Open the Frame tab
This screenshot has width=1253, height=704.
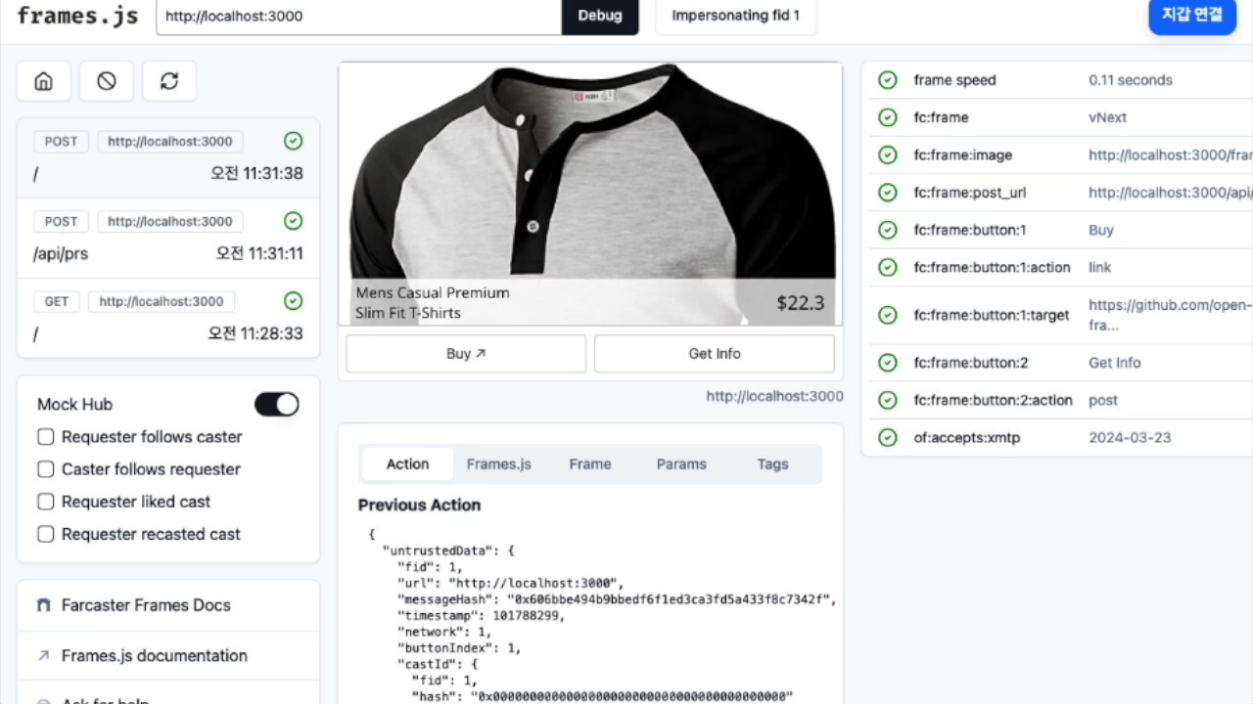point(590,464)
